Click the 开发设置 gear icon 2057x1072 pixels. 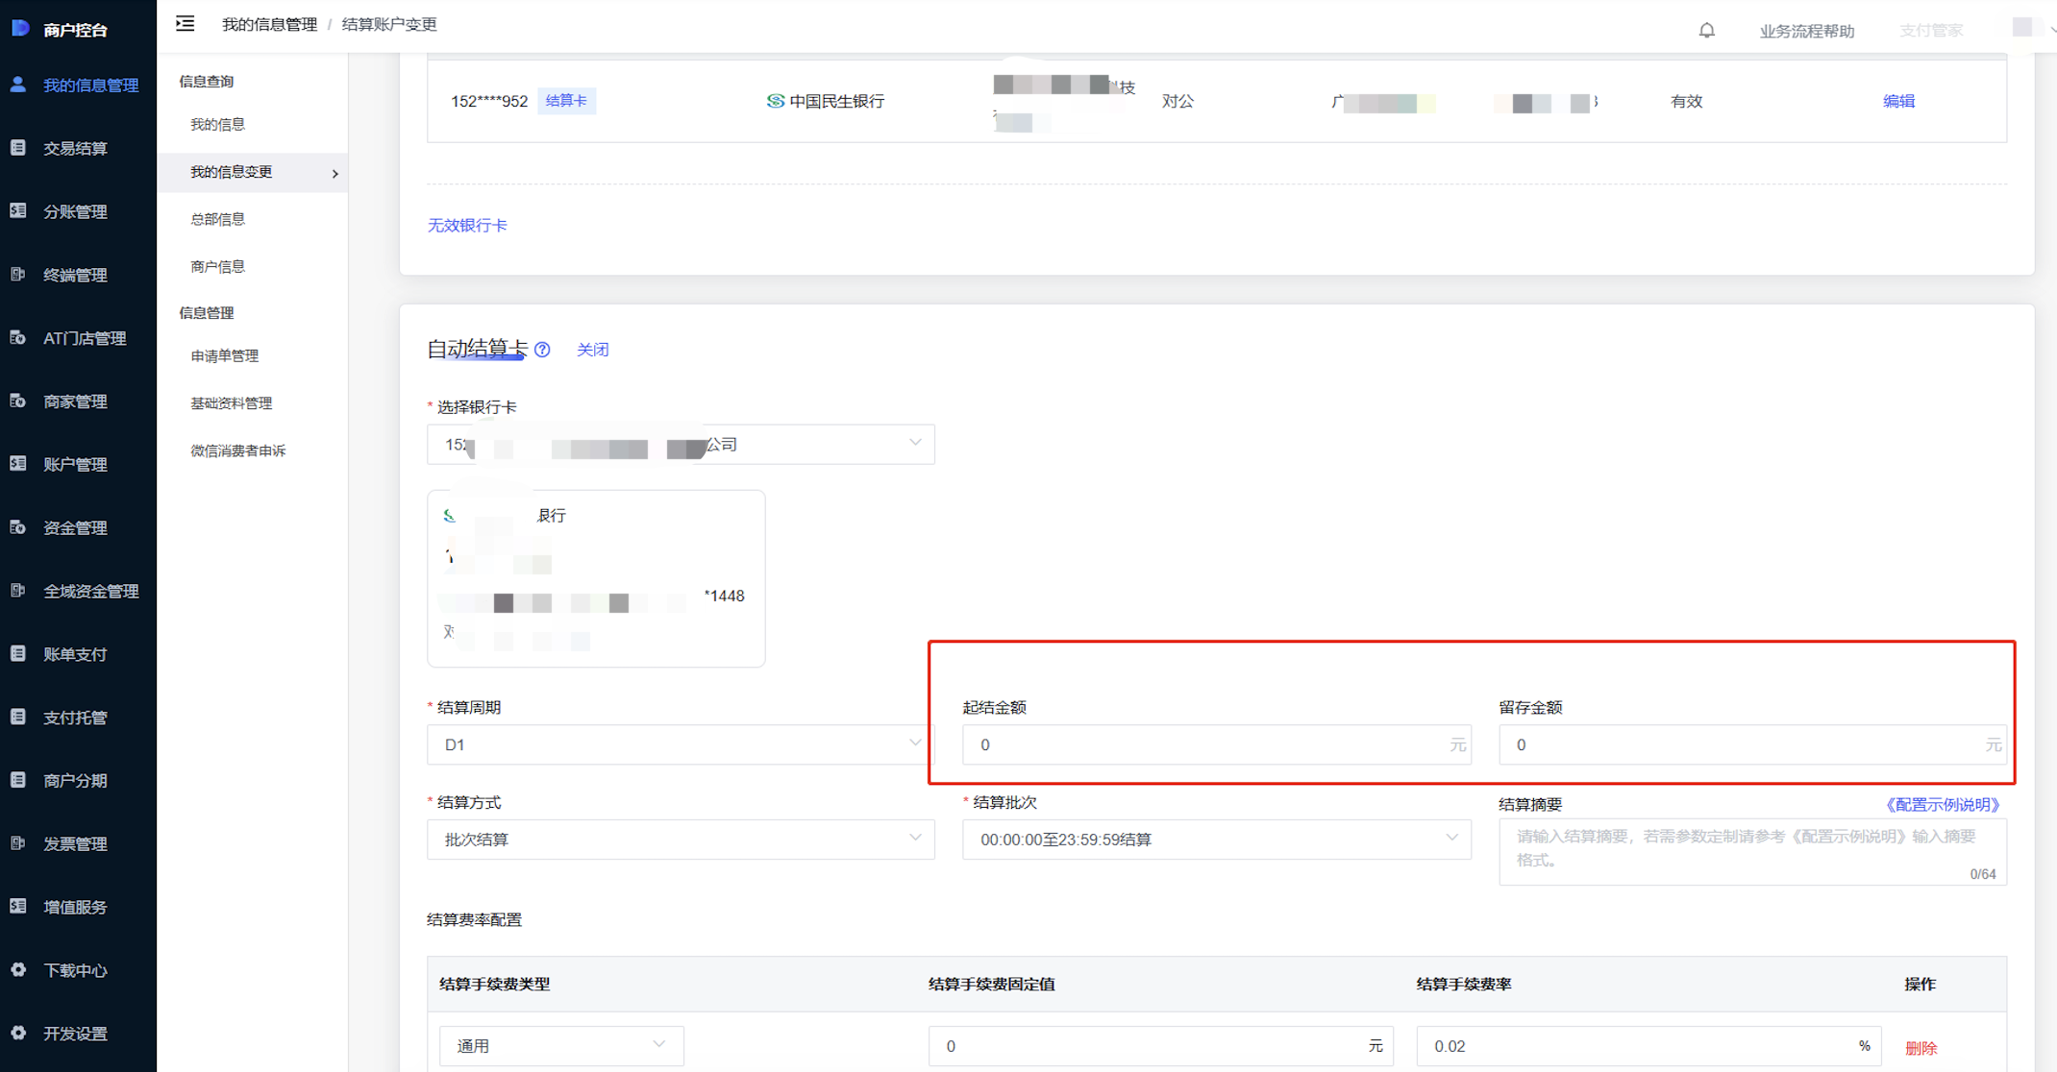coord(18,1033)
